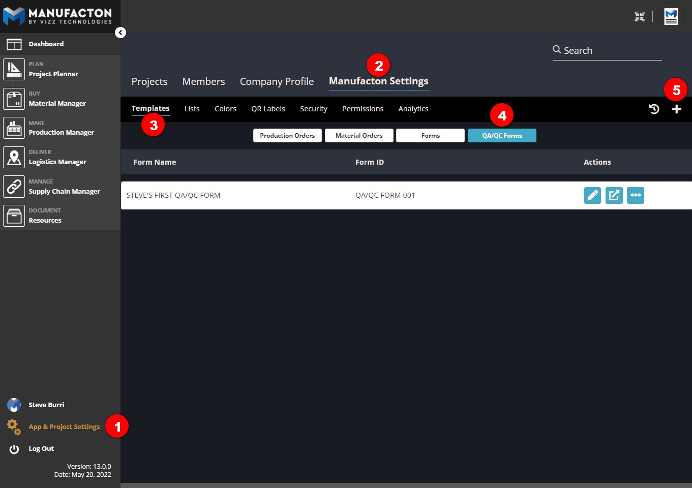Add a new template with plus icon
Screen dimensions: 692x488
[676, 109]
